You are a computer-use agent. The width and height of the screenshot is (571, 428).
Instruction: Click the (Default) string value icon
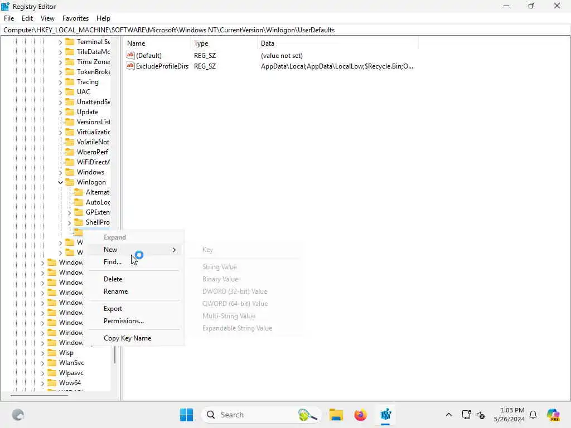(130, 55)
